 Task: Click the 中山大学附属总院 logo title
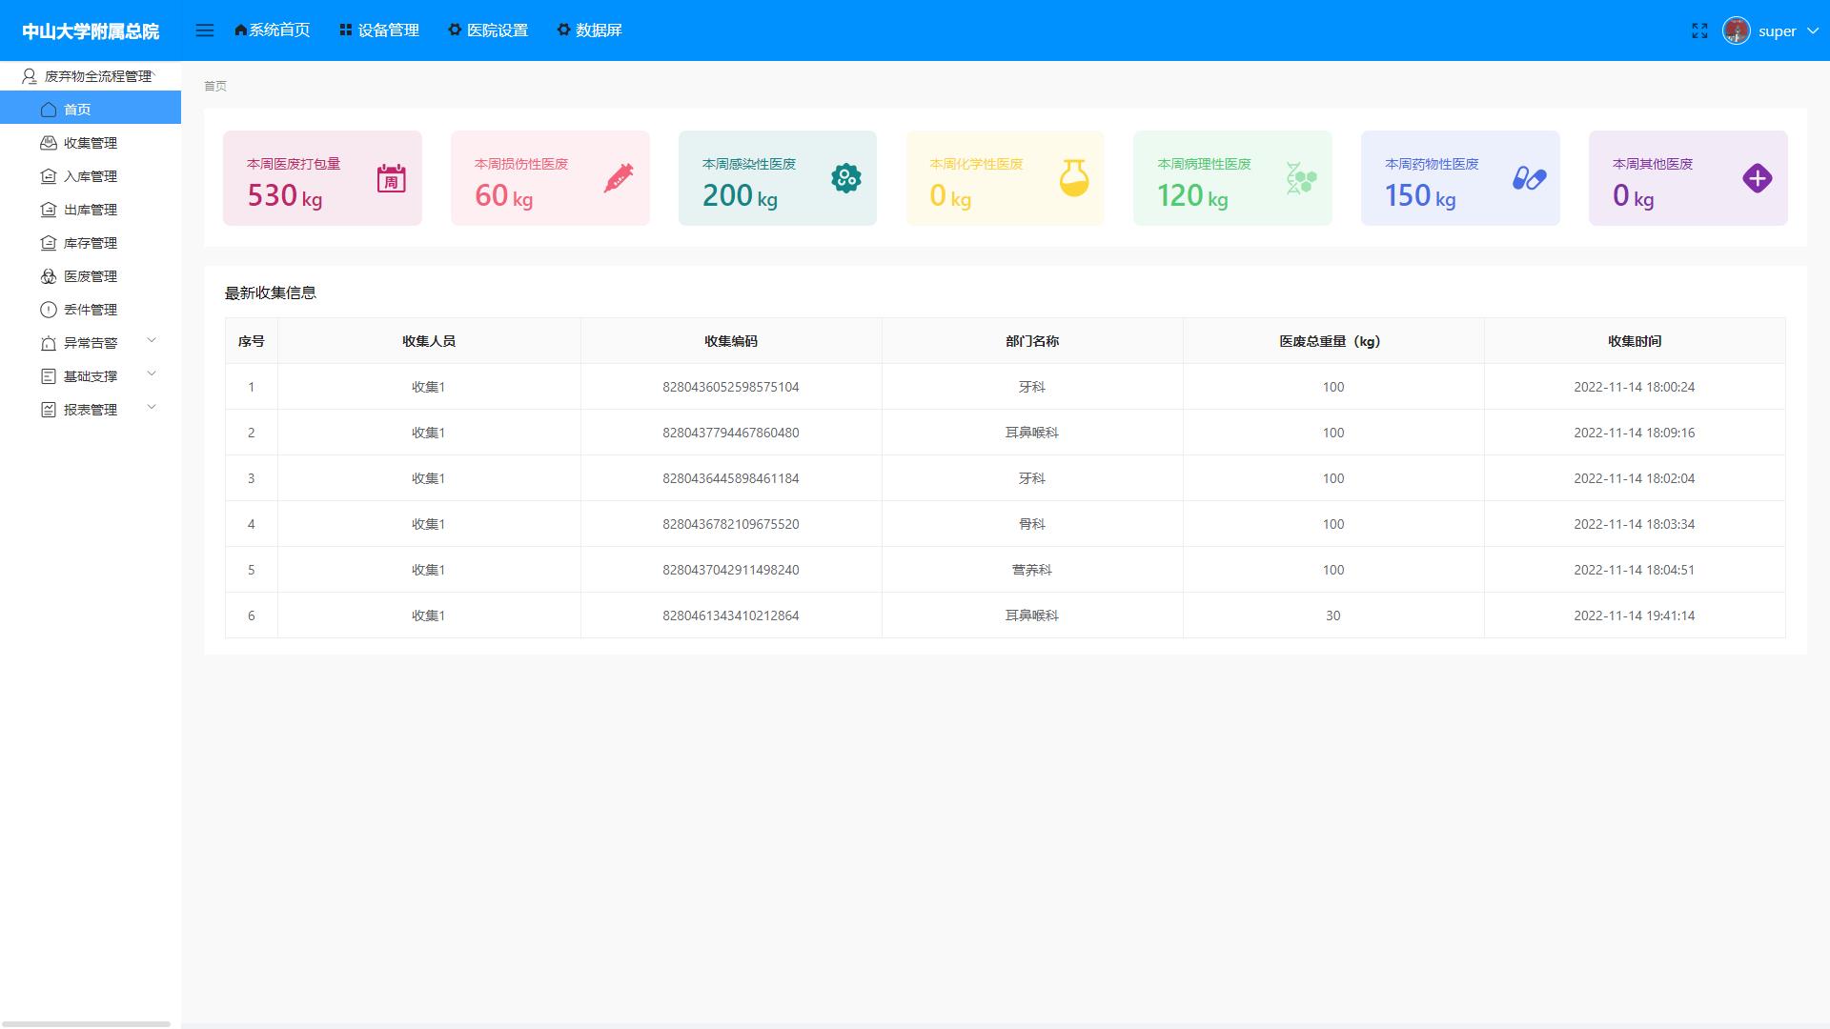(x=91, y=31)
